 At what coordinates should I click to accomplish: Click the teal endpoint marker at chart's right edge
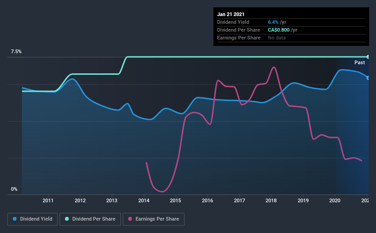coord(368,57)
